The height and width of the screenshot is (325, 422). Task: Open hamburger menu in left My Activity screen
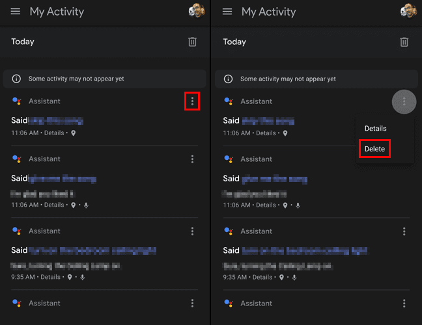(16, 12)
